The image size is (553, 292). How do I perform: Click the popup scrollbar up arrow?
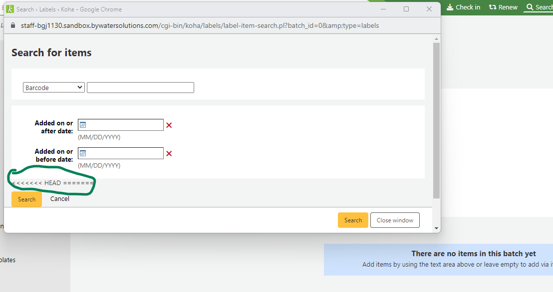(x=436, y=39)
